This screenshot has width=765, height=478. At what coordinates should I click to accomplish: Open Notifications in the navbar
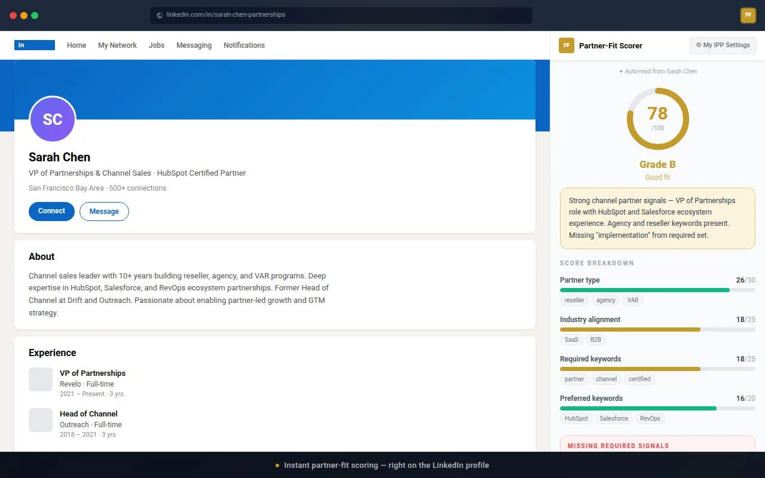[244, 45]
